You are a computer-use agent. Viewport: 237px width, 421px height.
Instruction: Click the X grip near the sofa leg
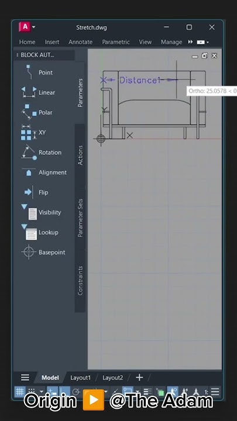[x=129, y=135]
